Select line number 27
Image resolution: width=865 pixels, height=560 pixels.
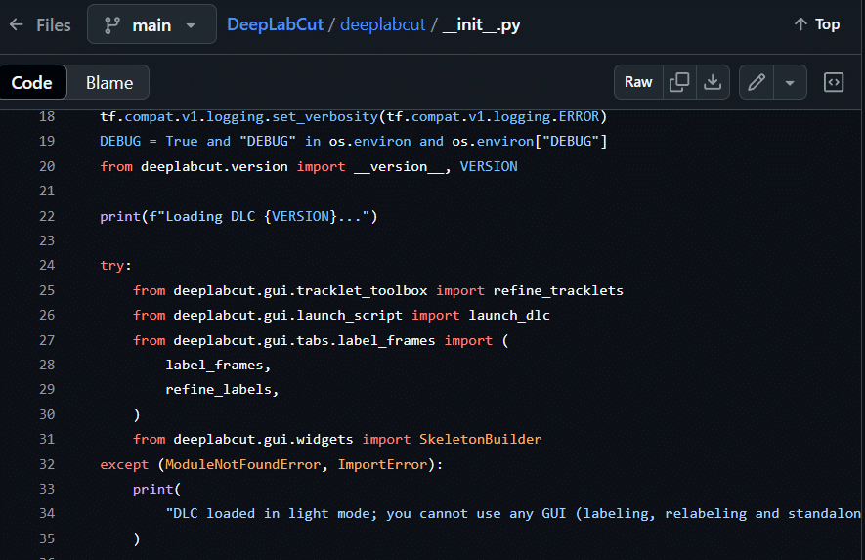click(47, 340)
